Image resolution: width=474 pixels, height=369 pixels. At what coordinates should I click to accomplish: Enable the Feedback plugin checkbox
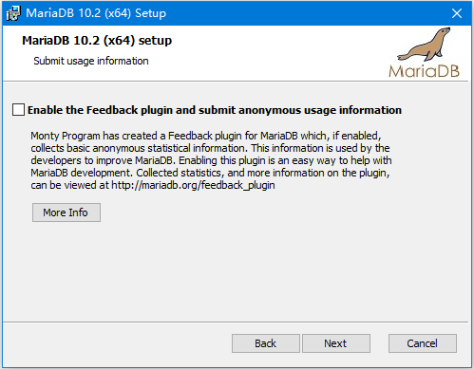click(x=18, y=110)
